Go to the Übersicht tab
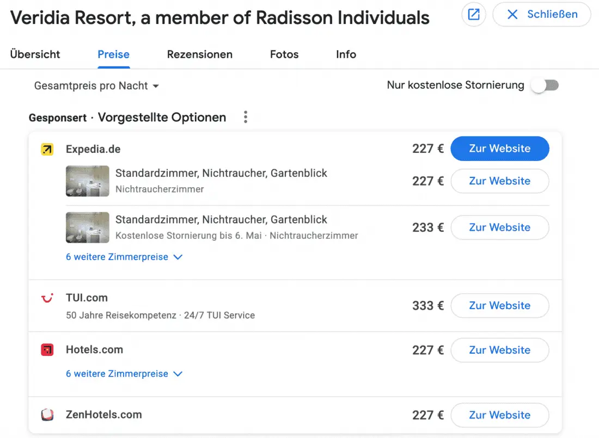The image size is (599, 438). 35,54
